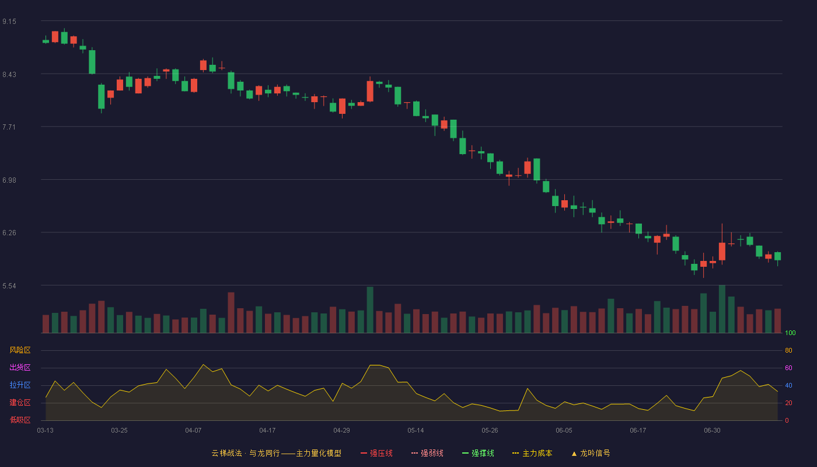Image resolution: width=817 pixels, height=467 pixels.
Task: Click the 龙吟信号 triangle legend icon
Action: tap(574, 454)
